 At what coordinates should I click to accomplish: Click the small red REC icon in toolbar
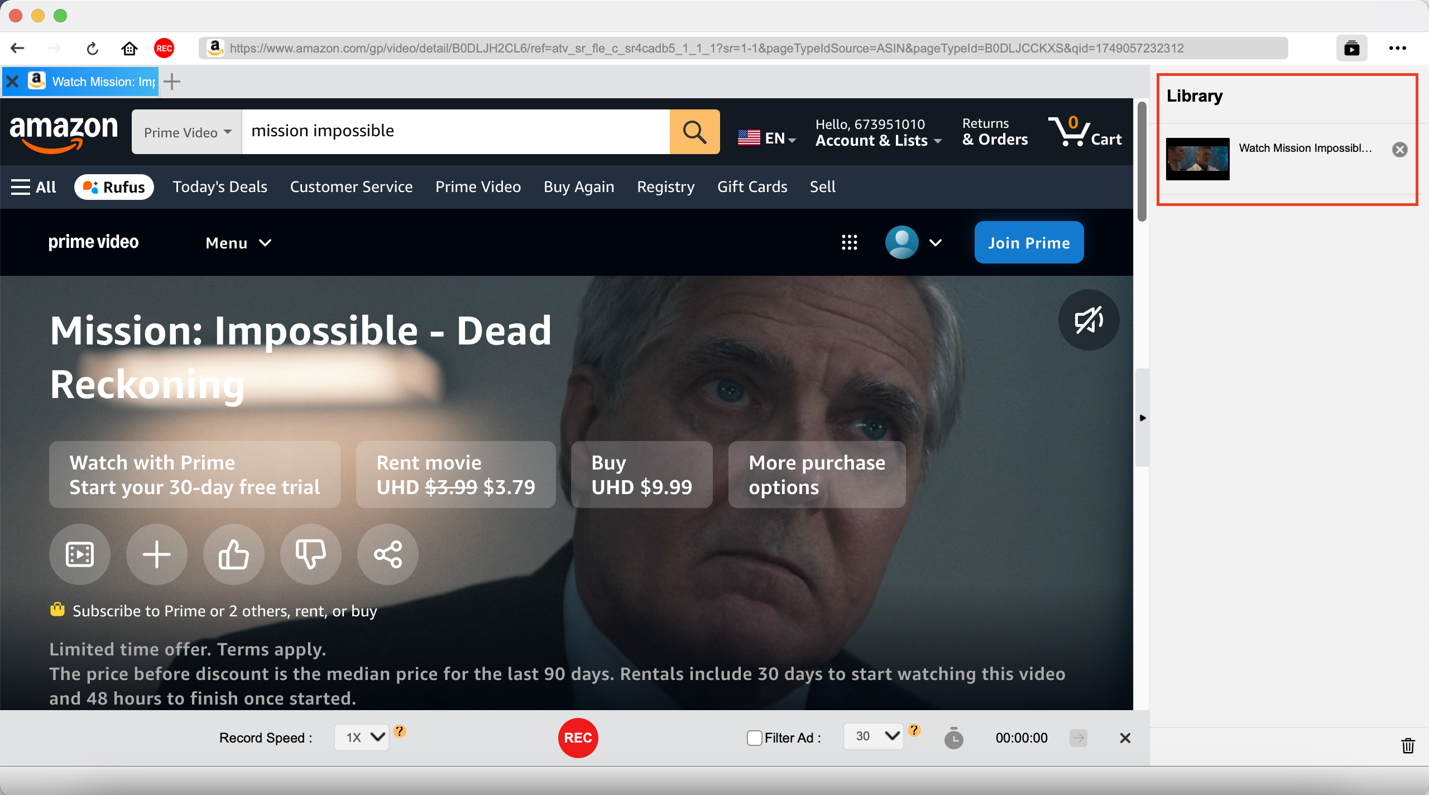[164, 48]
